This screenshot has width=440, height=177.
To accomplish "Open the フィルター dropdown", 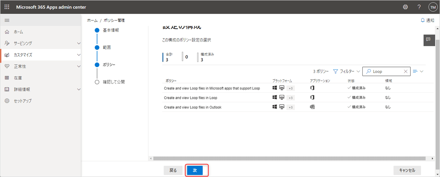I will [346, 72].
